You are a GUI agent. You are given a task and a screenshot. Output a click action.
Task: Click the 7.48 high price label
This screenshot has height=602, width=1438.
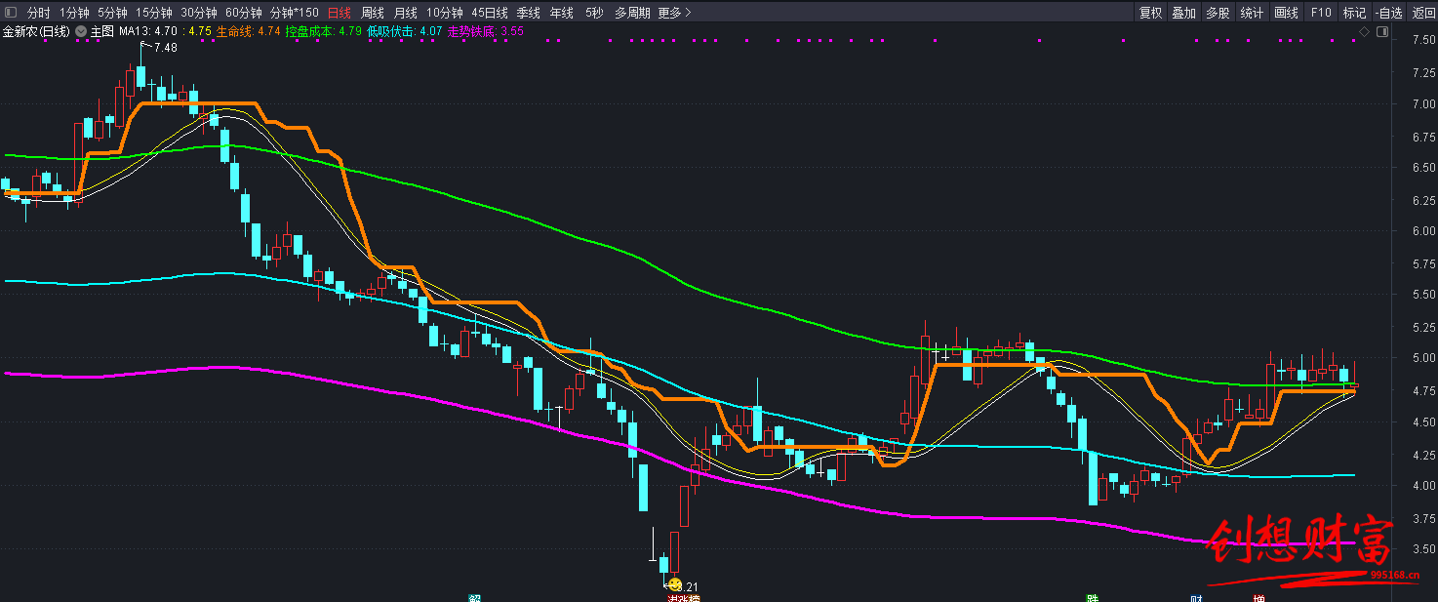click(166, 48)
